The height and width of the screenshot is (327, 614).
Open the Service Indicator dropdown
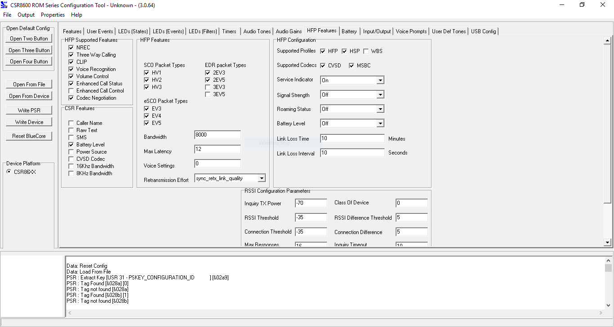[x=352, y=80]
